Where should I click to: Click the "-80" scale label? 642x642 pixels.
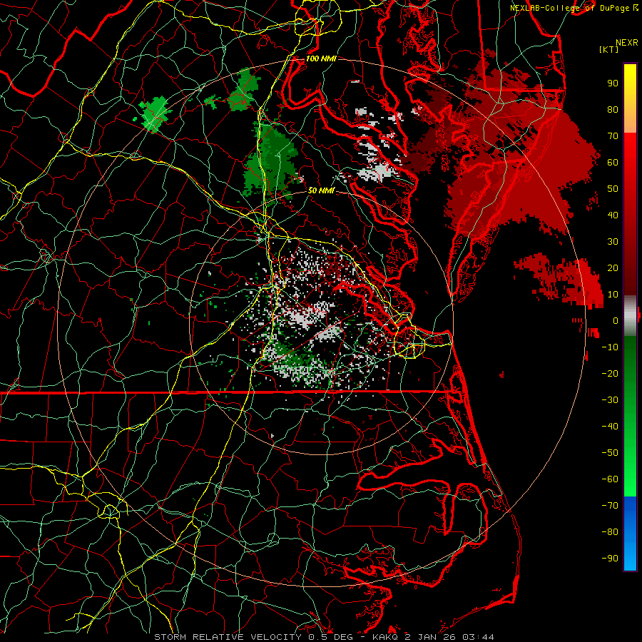[610, 532]
